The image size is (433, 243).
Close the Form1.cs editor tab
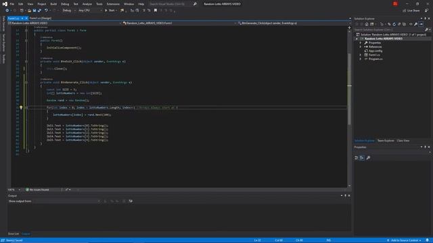coord(26,18)
